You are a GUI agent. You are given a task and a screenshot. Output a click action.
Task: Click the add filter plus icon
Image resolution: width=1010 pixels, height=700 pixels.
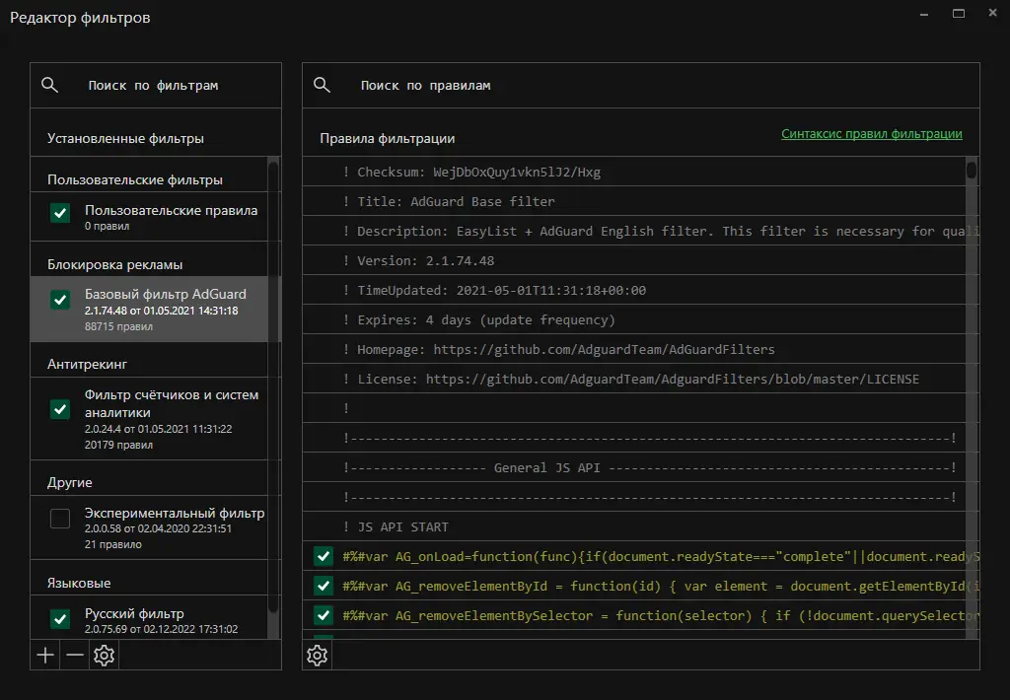(x=45, y=656)
